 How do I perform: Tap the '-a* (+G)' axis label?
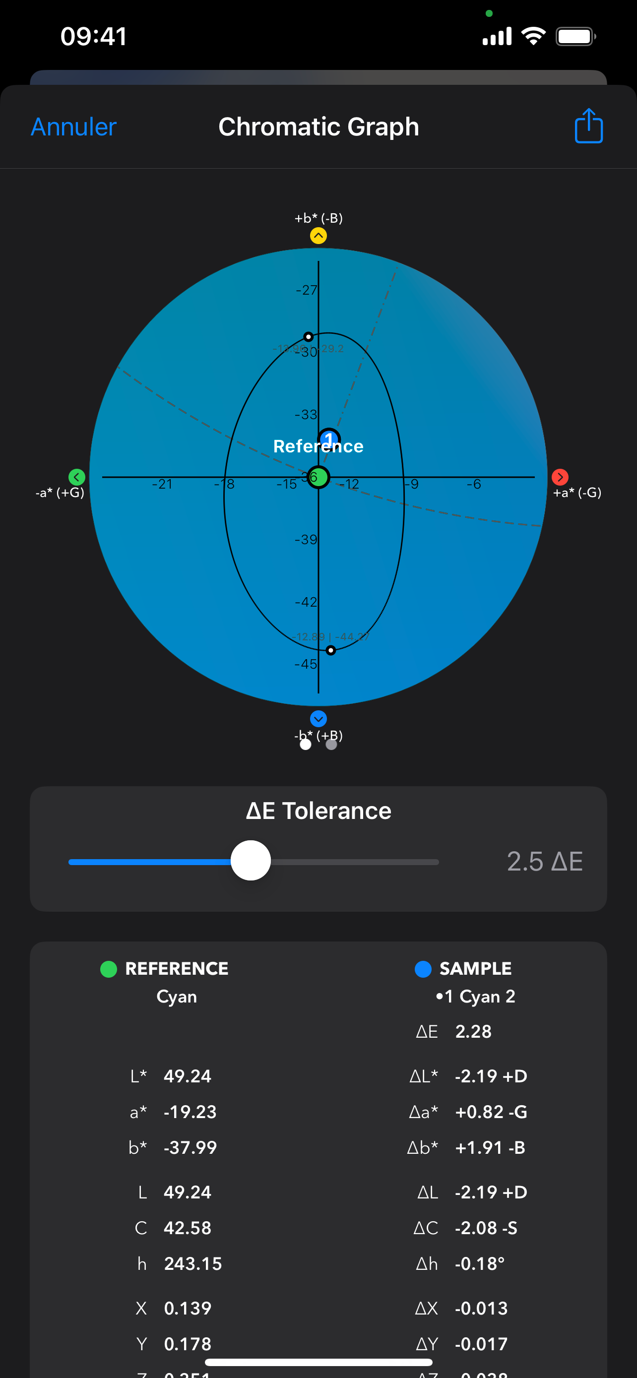pos(60,493)
